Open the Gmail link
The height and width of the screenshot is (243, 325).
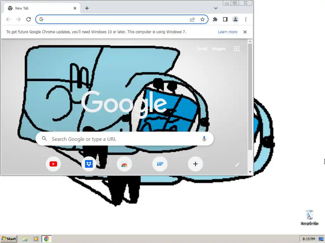tap(202, 48)
